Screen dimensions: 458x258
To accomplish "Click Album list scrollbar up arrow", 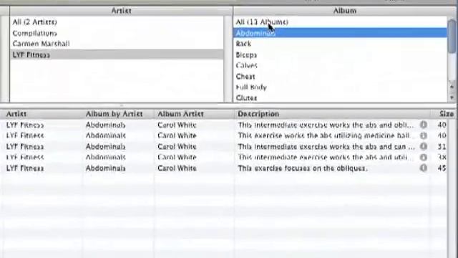I will click(x=452, y=87).
